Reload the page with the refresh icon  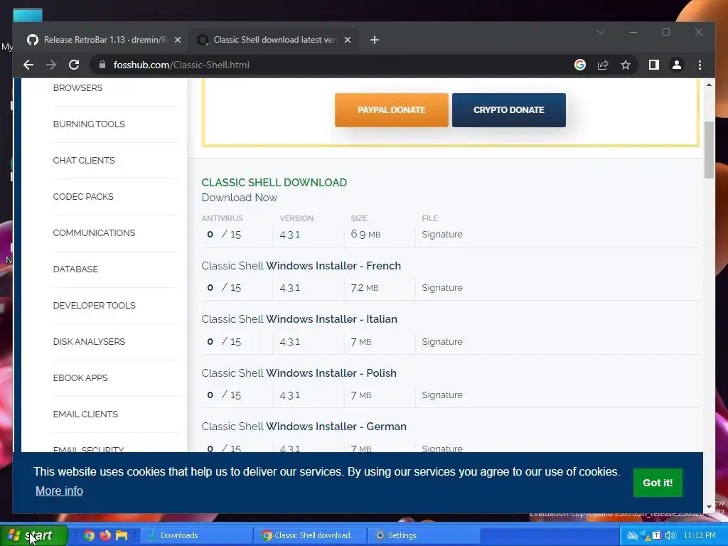click(74, 65)
